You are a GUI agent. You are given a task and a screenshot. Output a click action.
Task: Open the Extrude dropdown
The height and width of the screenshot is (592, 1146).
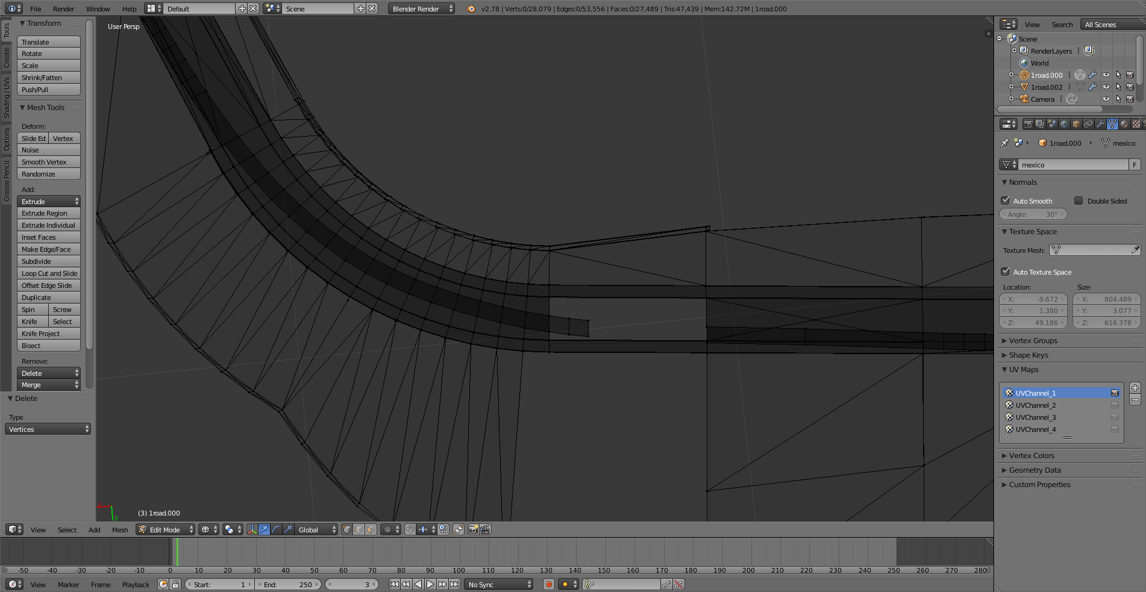point(49,202)
